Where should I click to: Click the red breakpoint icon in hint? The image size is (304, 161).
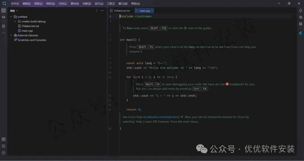coord(227,84)
